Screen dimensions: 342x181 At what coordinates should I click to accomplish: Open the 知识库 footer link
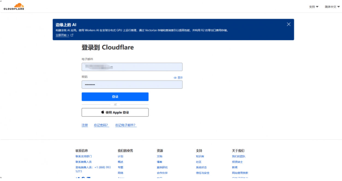[200, 156]
